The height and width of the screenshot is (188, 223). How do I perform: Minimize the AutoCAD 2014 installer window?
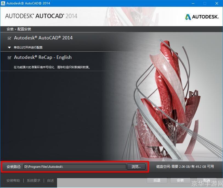(193, 3)
